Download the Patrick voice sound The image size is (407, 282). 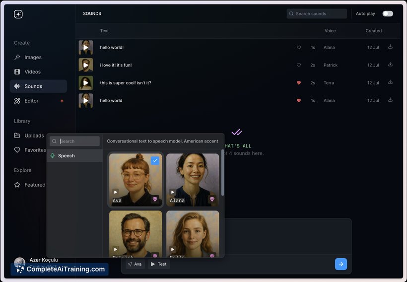390,65
